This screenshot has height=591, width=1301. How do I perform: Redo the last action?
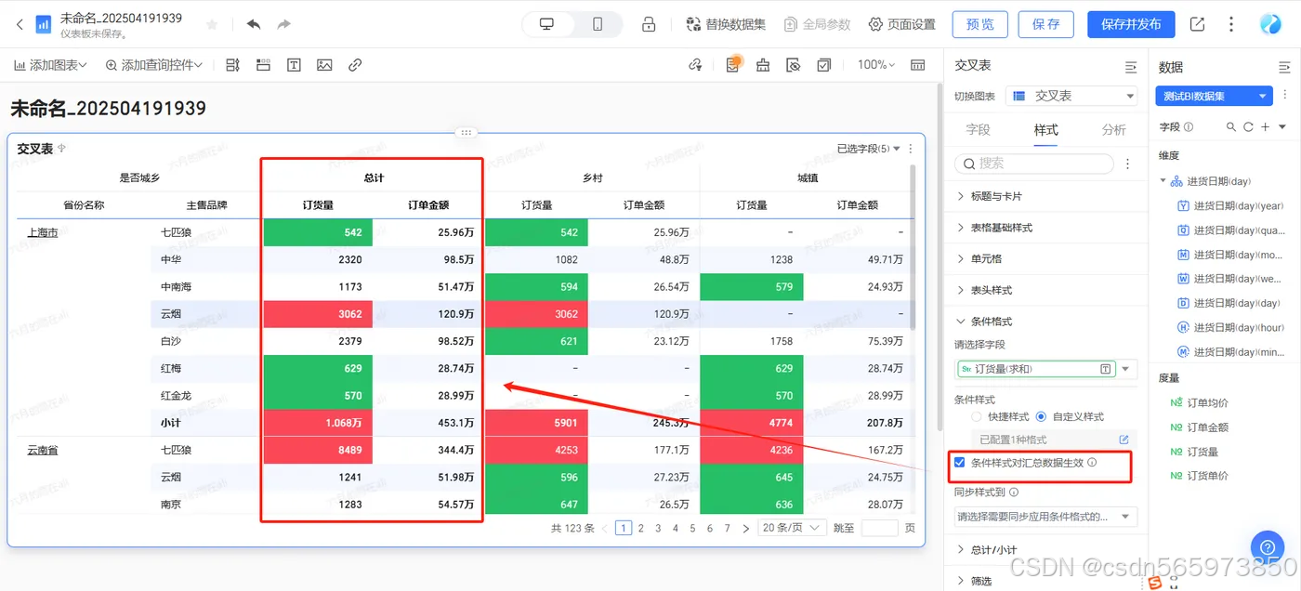point(283,24)
